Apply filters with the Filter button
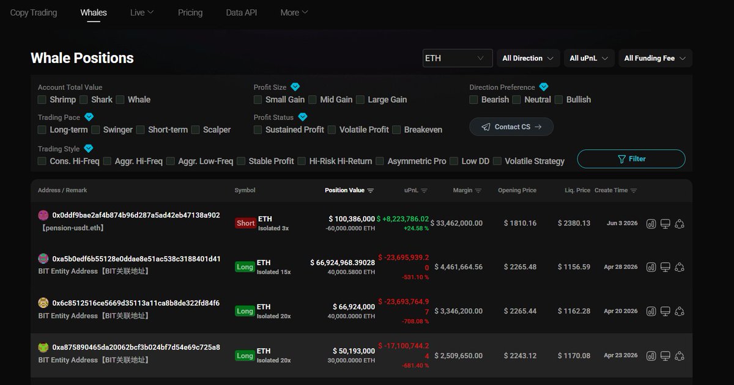The height and width of the screenshot is (385, 734). 631,159
